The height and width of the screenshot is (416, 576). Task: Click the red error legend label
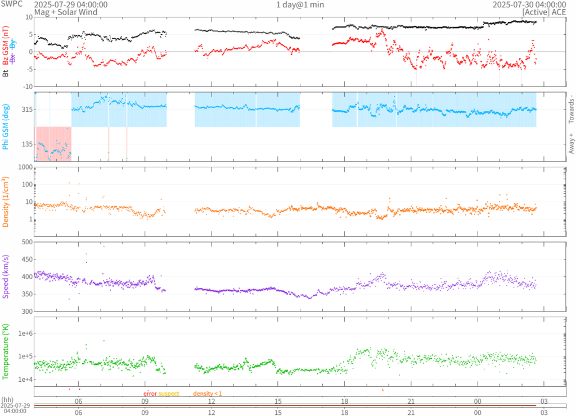pyautogui.click(x=150, y=394)
